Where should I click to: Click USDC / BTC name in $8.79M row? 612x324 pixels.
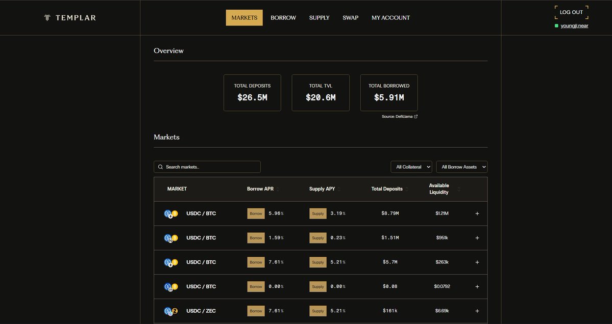coord(201,213)
